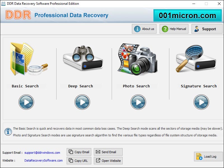Click the Deep Search binoculars drive icon

83,58
